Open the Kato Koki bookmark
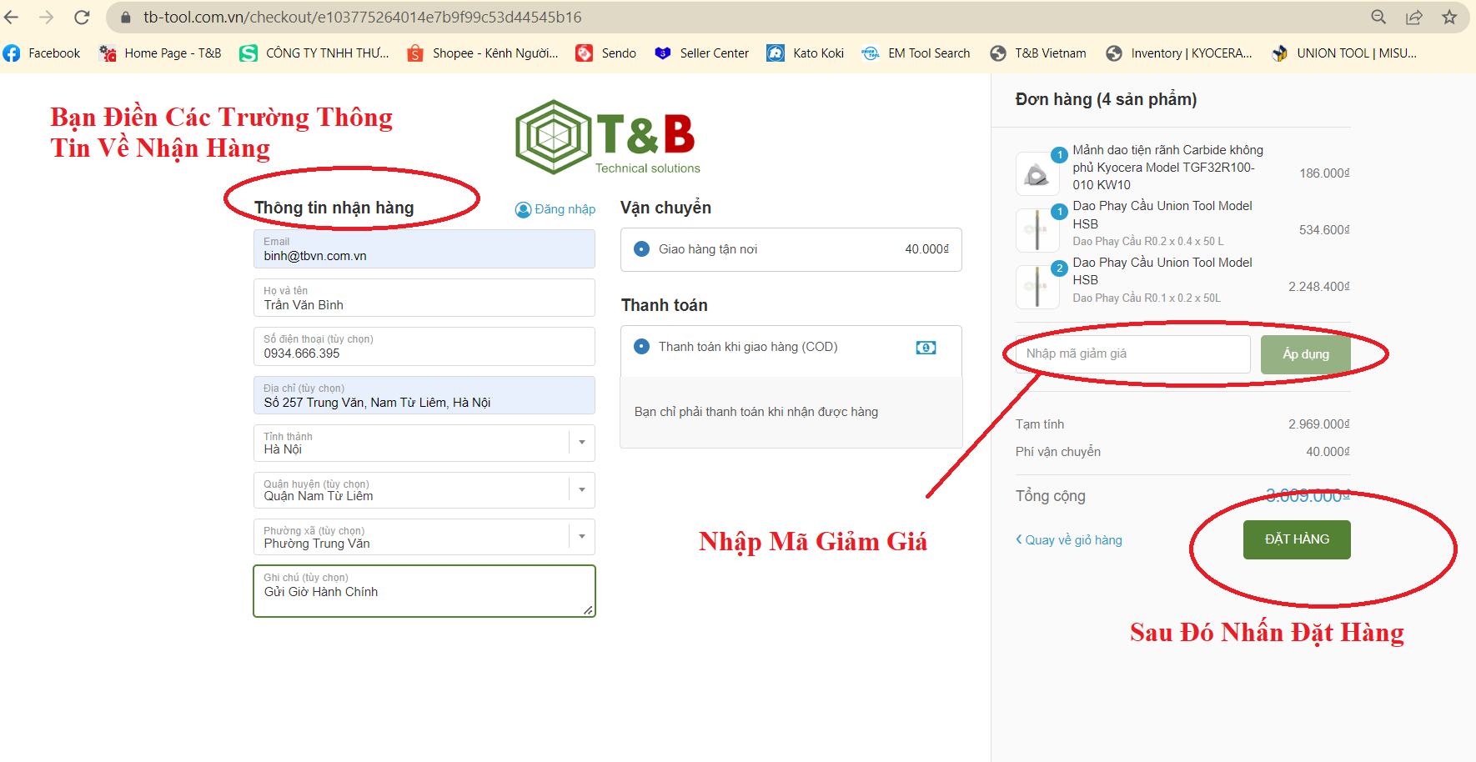This screenshot has height=762, width=1476. (806, 53)
